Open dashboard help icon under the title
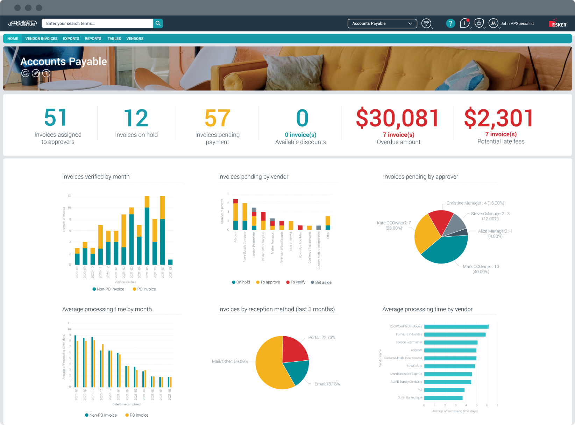The width and height of the screenshot is (575, 425). [x=46, y=73]
